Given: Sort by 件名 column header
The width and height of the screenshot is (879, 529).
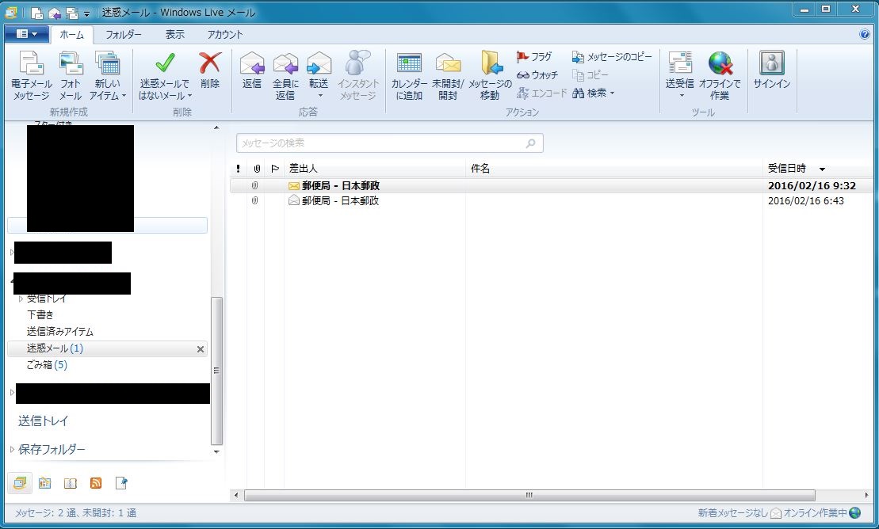Looking at the screenshot, I should [613, 168].
